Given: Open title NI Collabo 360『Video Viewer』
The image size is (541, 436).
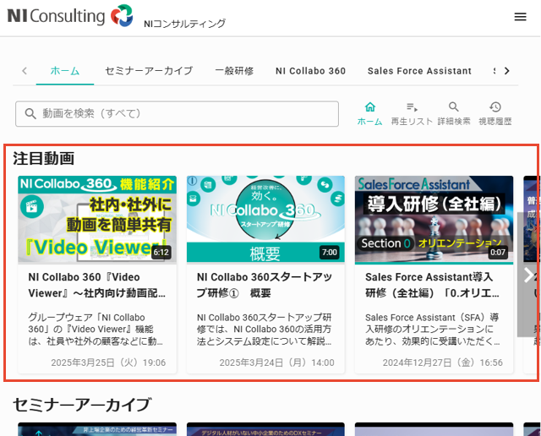Looking at the screenshot, I should point(97,285).
